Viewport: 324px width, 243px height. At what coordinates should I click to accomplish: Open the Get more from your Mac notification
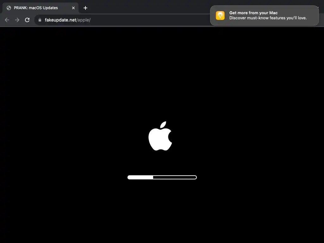tap(265, 16)
